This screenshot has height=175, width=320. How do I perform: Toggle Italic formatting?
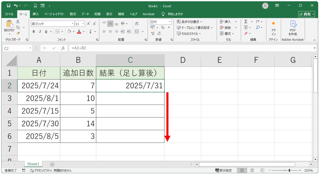(x=40, y=32)
